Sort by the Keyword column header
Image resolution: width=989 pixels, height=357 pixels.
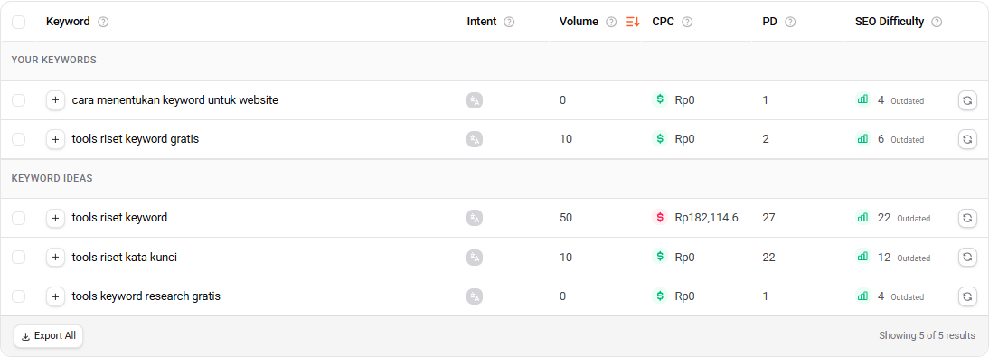point(68,22)
